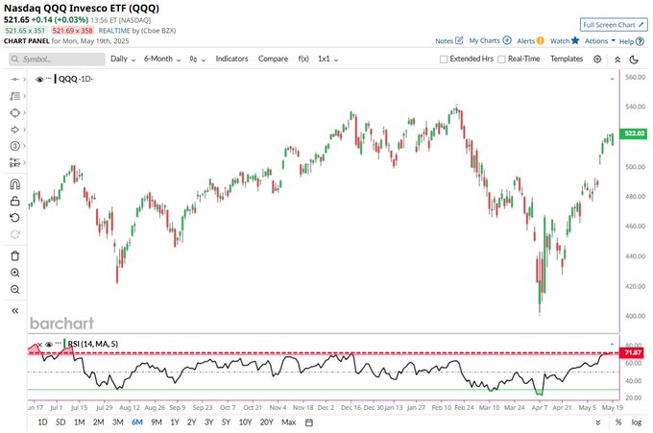Add QQQ to Watch star icon
This screenshot has height=433, width=653.
(575, 40)
